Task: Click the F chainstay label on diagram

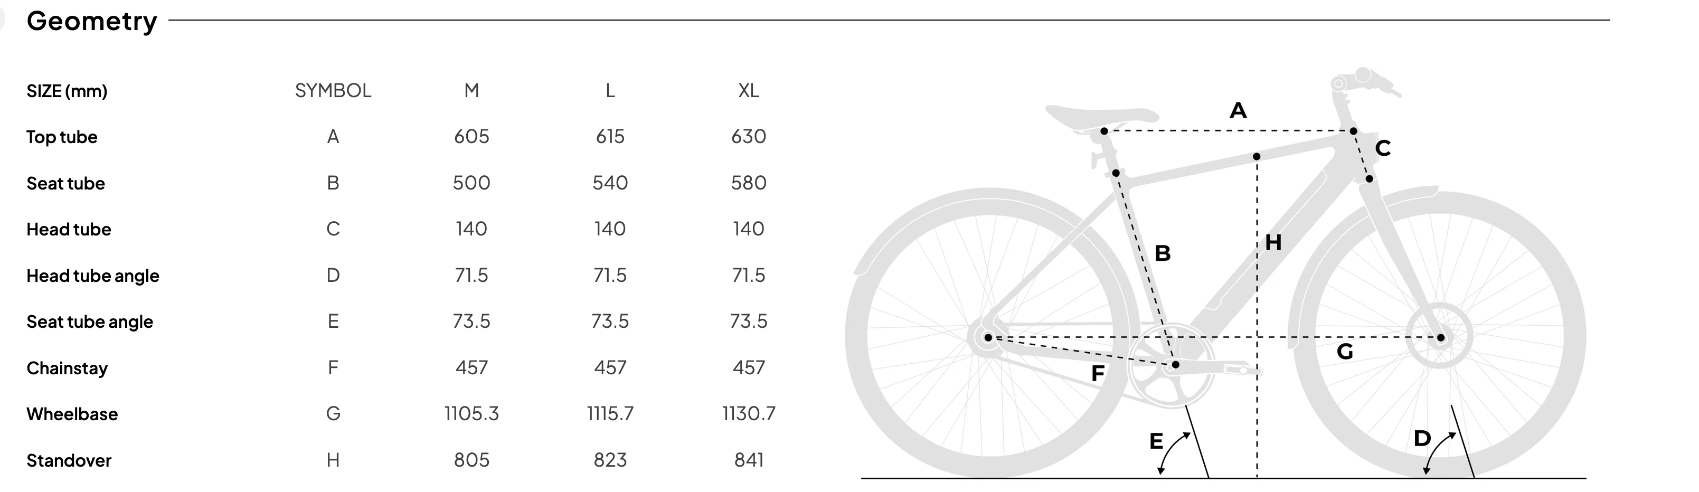Action: point(1098,374)
